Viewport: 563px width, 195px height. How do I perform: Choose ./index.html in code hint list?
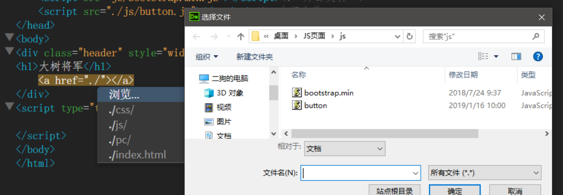(x=141, y=155)
